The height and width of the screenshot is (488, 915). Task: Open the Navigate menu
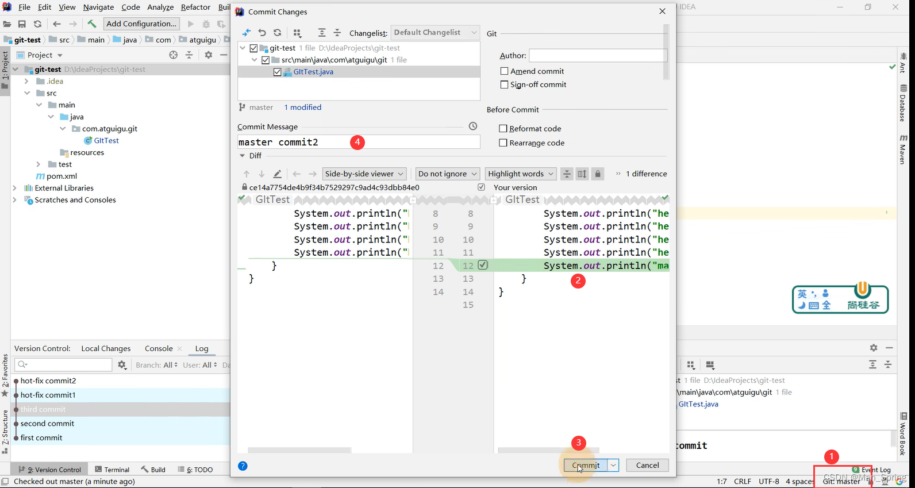tap(98, 7)
